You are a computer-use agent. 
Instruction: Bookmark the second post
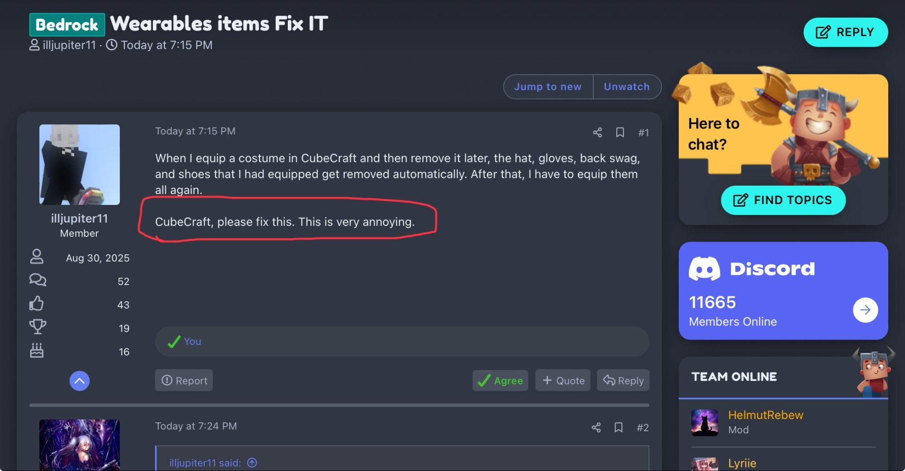tap(619, 427)
